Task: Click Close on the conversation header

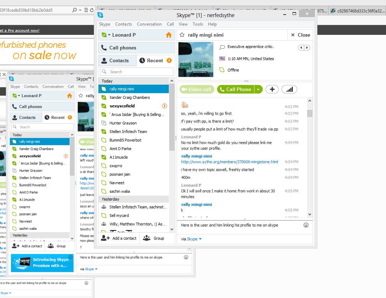Action: point(301,35)
